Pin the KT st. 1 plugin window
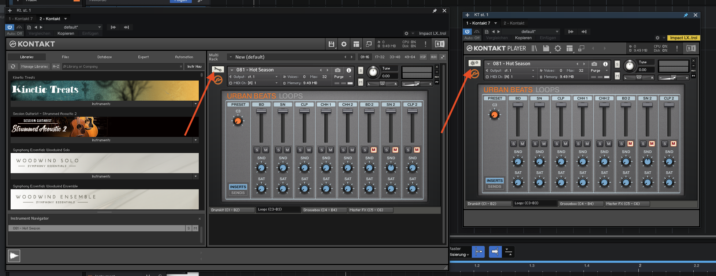The width and height of the screenshot is (716, 276). [x=686, y=15]
